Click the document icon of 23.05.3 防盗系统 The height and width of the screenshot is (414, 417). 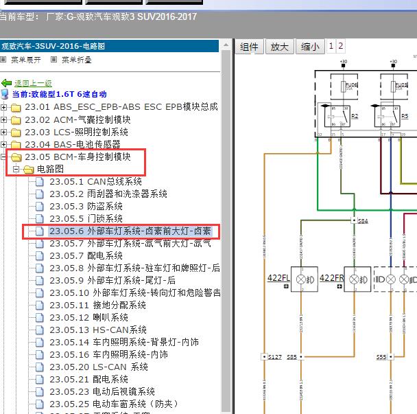tap(40, 207)
